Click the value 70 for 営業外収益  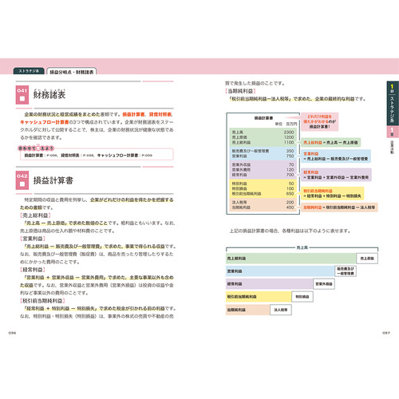291,164
